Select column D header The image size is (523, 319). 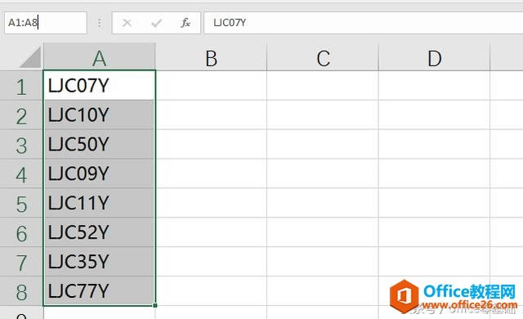pyautogui.click(x=434, y=56)
